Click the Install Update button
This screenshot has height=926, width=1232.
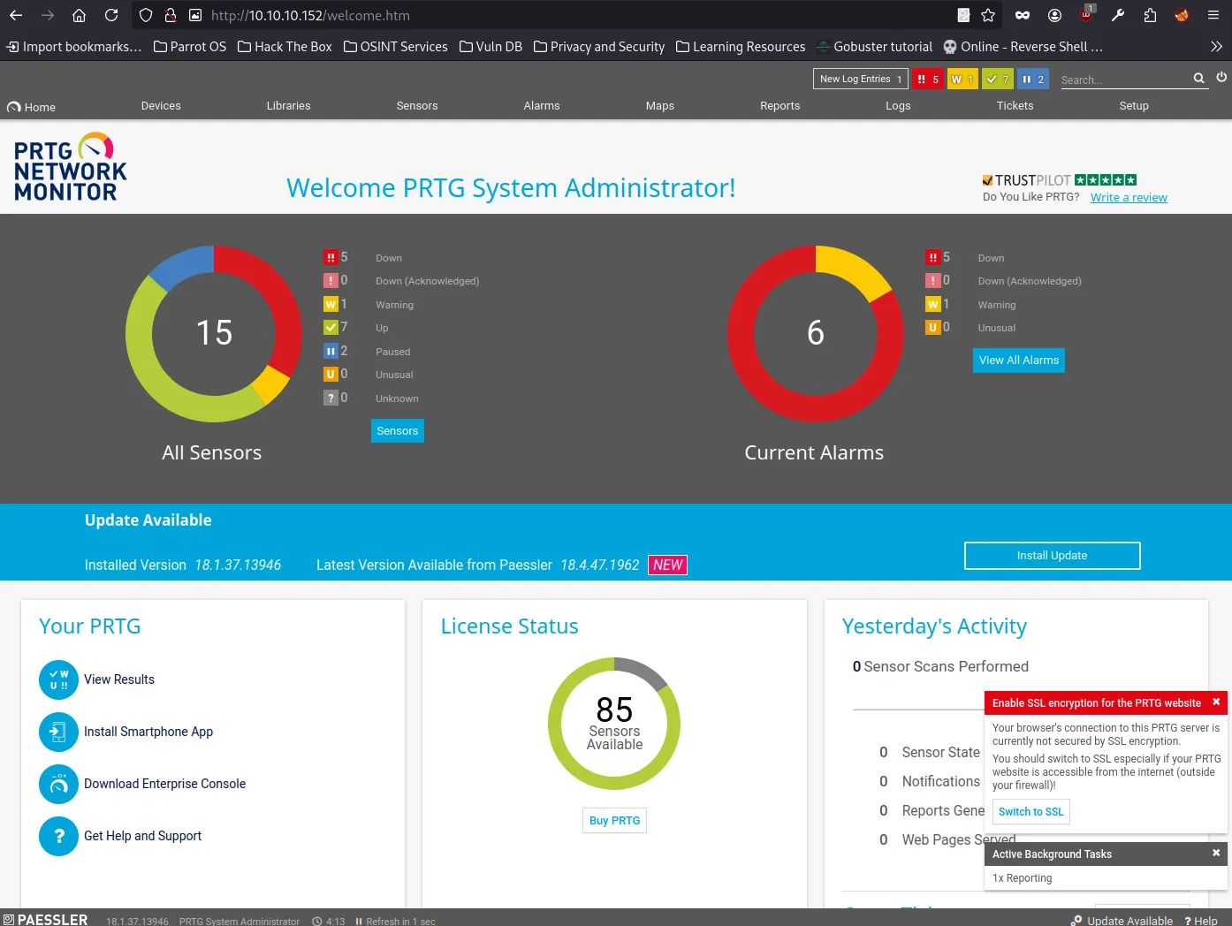click(x=1052, y=556)
